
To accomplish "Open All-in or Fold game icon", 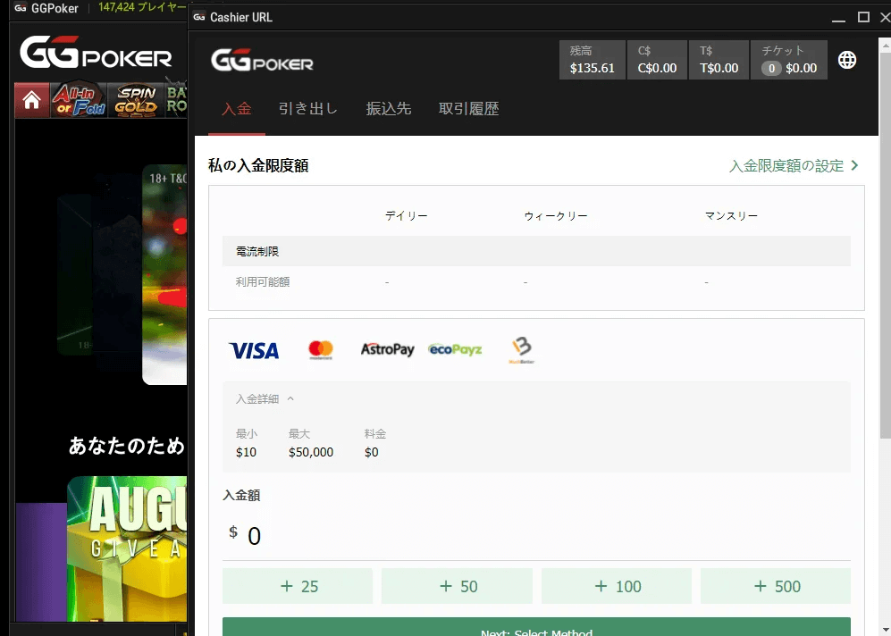I will [x=79, y=101].
